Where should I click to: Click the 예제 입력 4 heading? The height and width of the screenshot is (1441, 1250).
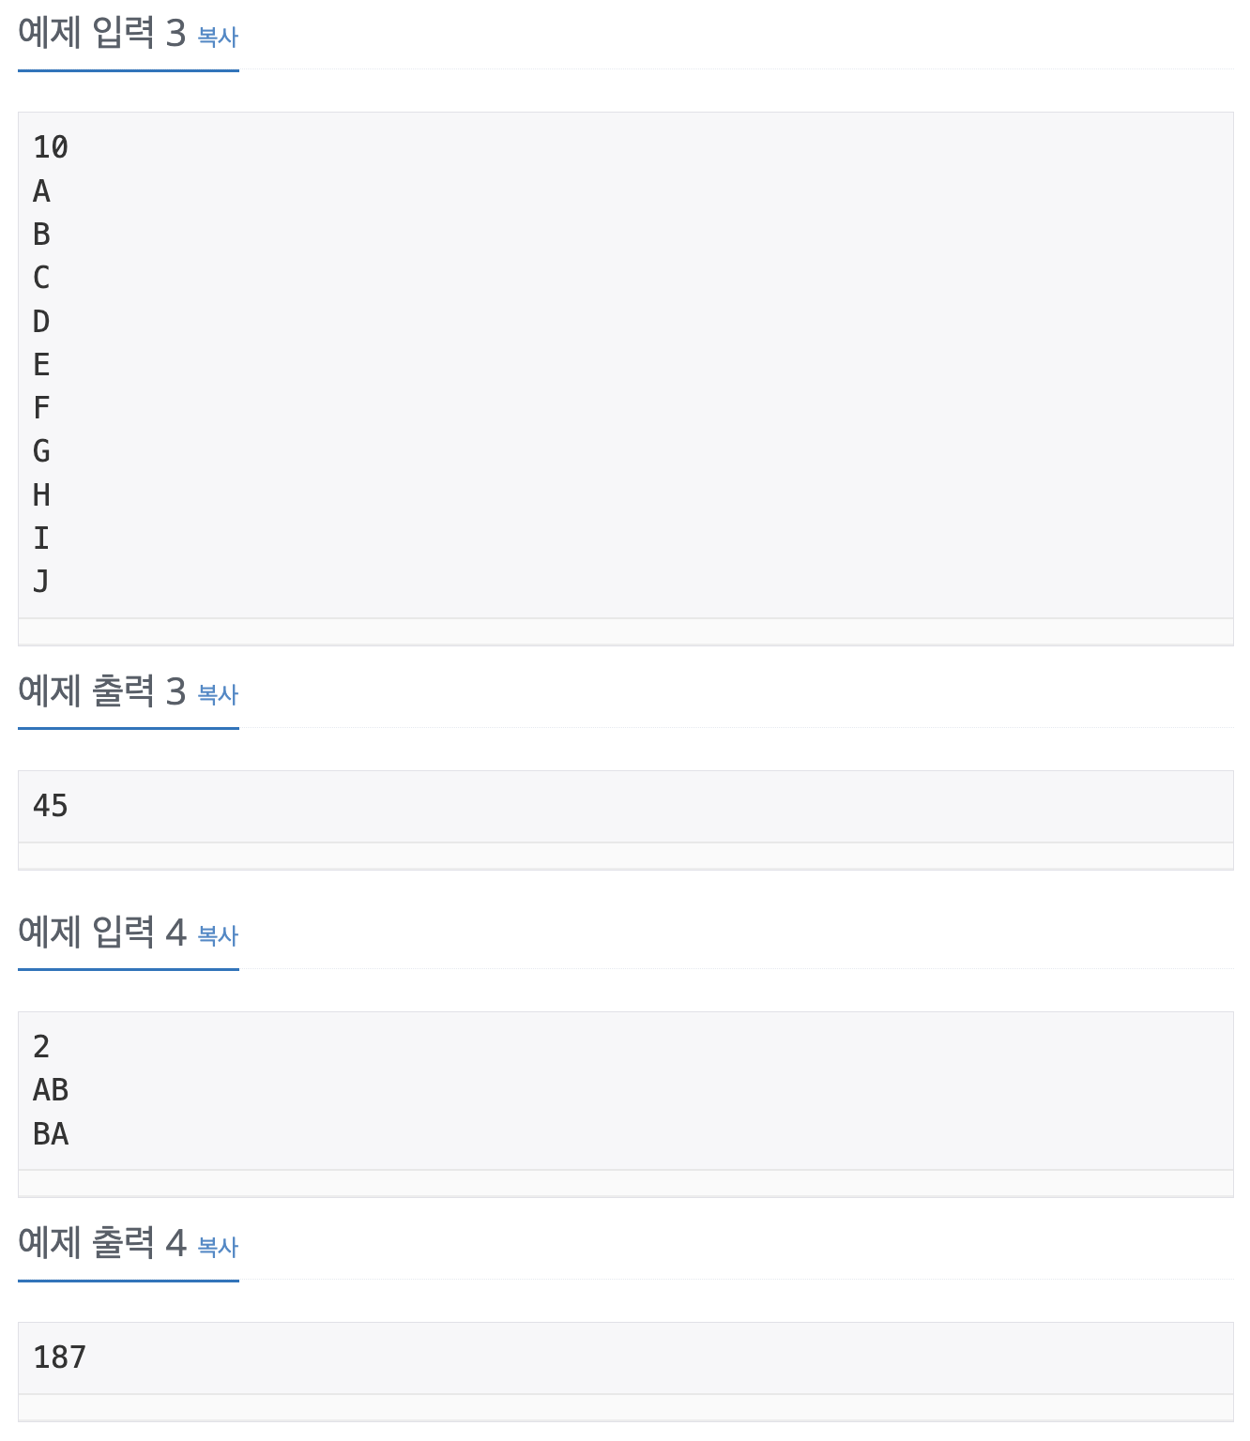coord(102,933)
